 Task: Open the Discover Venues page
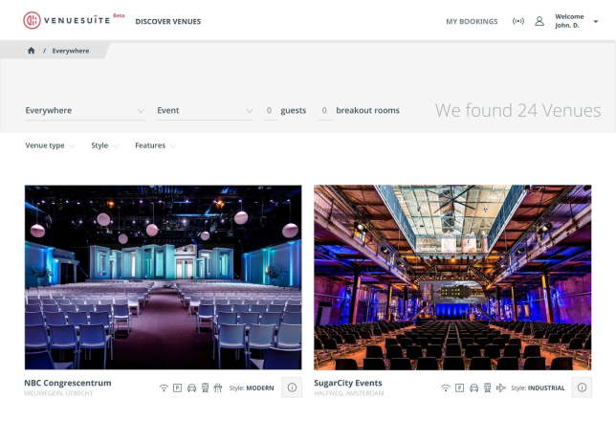168,22
